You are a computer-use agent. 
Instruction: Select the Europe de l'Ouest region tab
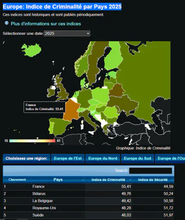[170, 159]
